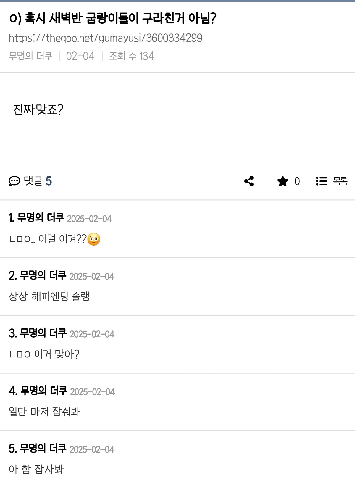Select comment text 상상 해피엔딩 솔랭
Screen dimensions: 355x487
pyautogui.click(x=49, y=296)
